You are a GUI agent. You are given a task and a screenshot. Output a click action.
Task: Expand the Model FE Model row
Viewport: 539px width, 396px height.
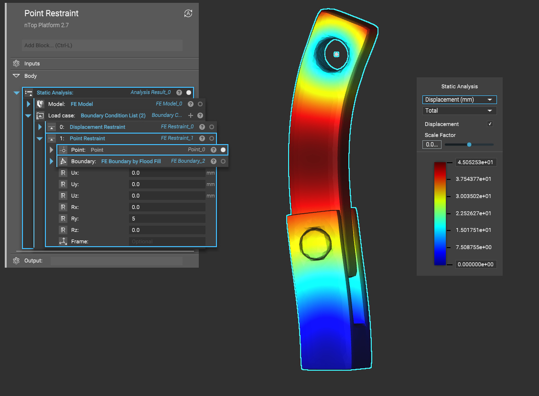[29, 104]
